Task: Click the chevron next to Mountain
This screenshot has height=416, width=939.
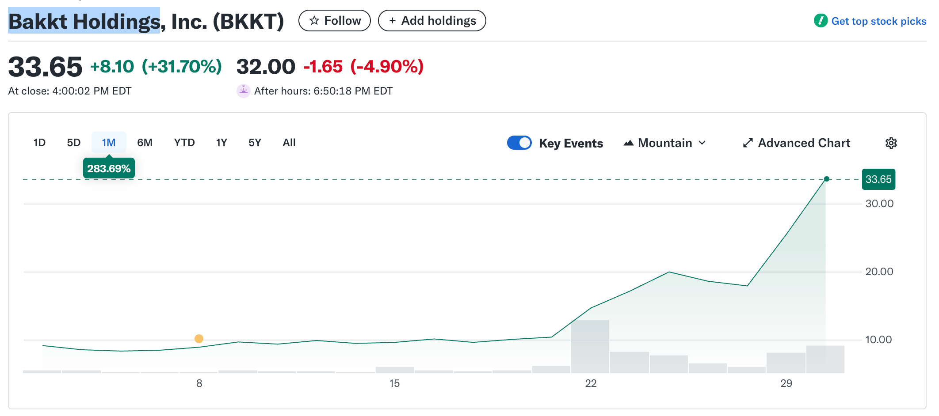Action: coord(702,143)
